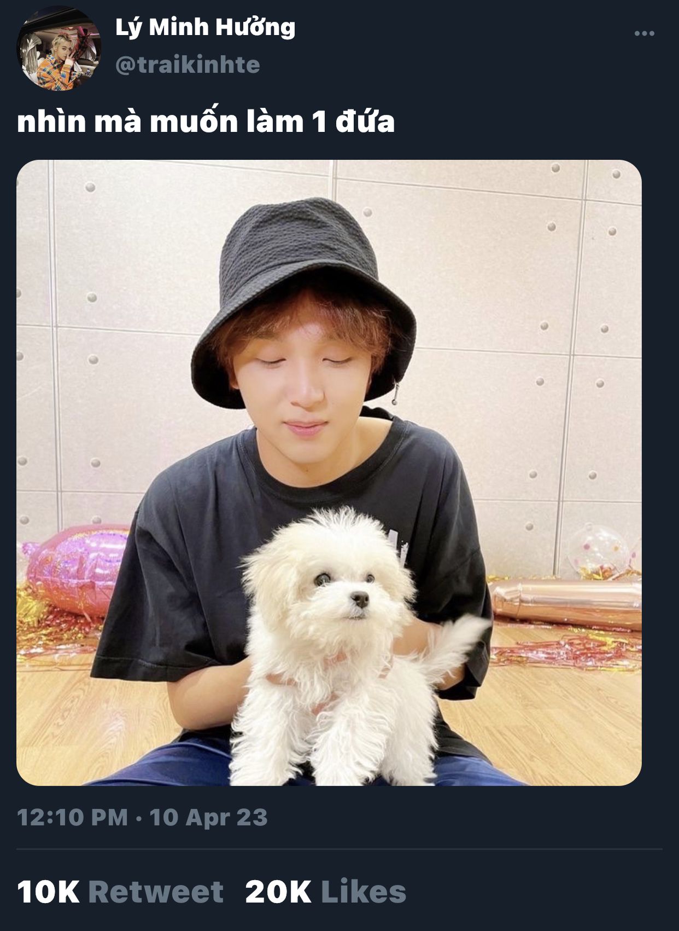This screenshot has width=679, height=931.
Task: Click the clear confetti balloon in the photo
Action: tap(599, 550)
